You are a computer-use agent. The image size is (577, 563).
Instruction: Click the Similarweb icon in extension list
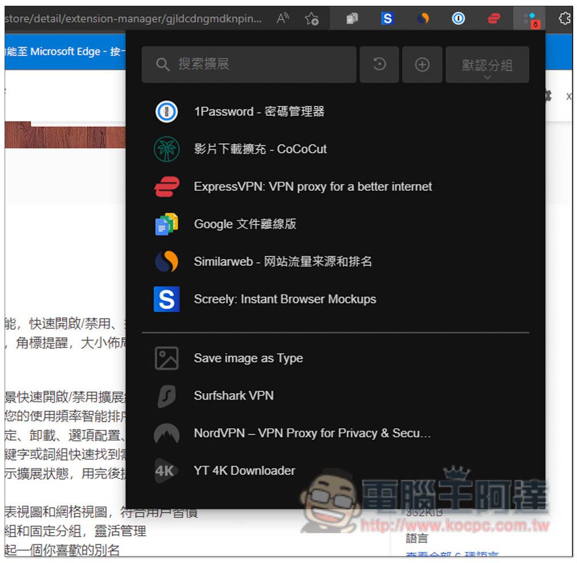167,262
